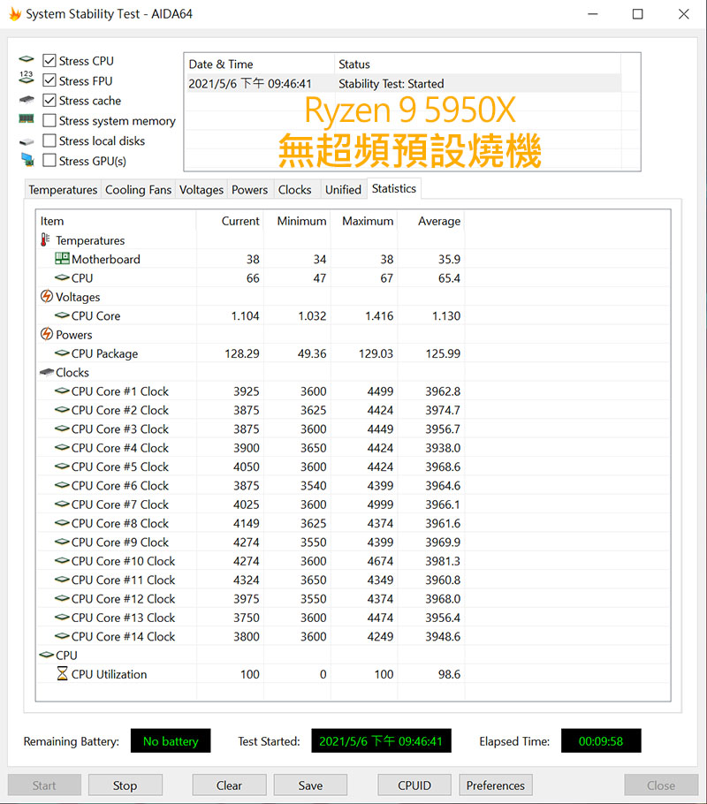Image resolution: width=707 pixels, height=804 pixels.
Task: Click the chip icon next to CPU Core voltage
Action: pyautogui.click(x=62, y=315)
